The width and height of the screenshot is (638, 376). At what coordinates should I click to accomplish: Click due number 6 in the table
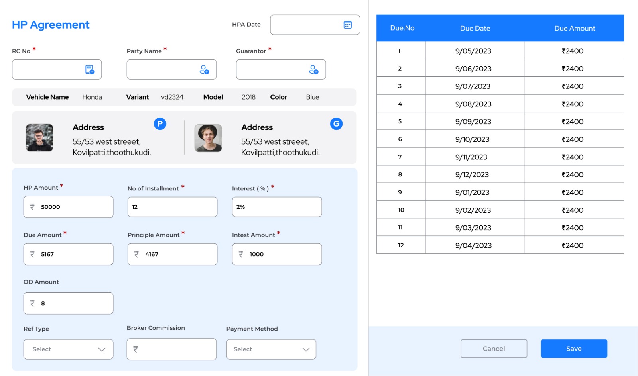click(x=400, y=139)
